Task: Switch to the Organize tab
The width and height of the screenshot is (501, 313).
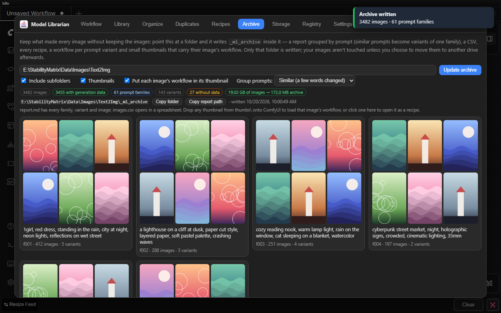Action: tap(153, 24)
